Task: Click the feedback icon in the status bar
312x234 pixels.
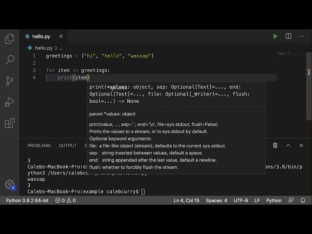Action: point(291,200)
